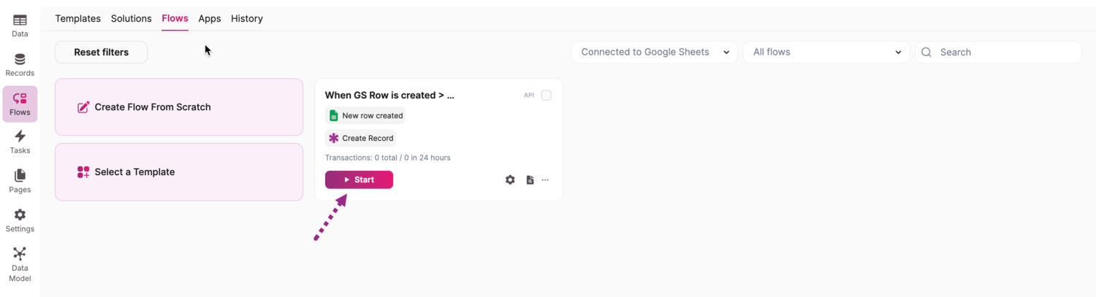Open flow card more options menu
The image size is (1096, 297).
coord(545,180)
